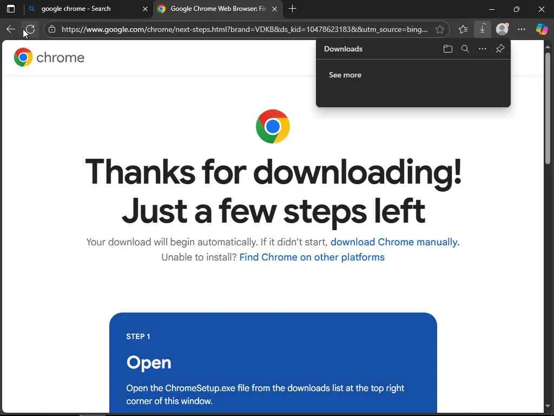The image size is (554, 416).
Task: Click the large centered Chrome logo
Action: tap(273, 126)
